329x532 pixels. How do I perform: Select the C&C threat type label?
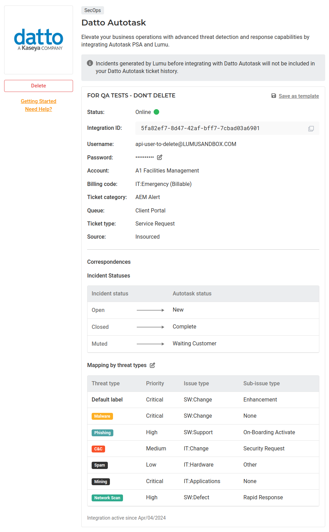(98, 449)
